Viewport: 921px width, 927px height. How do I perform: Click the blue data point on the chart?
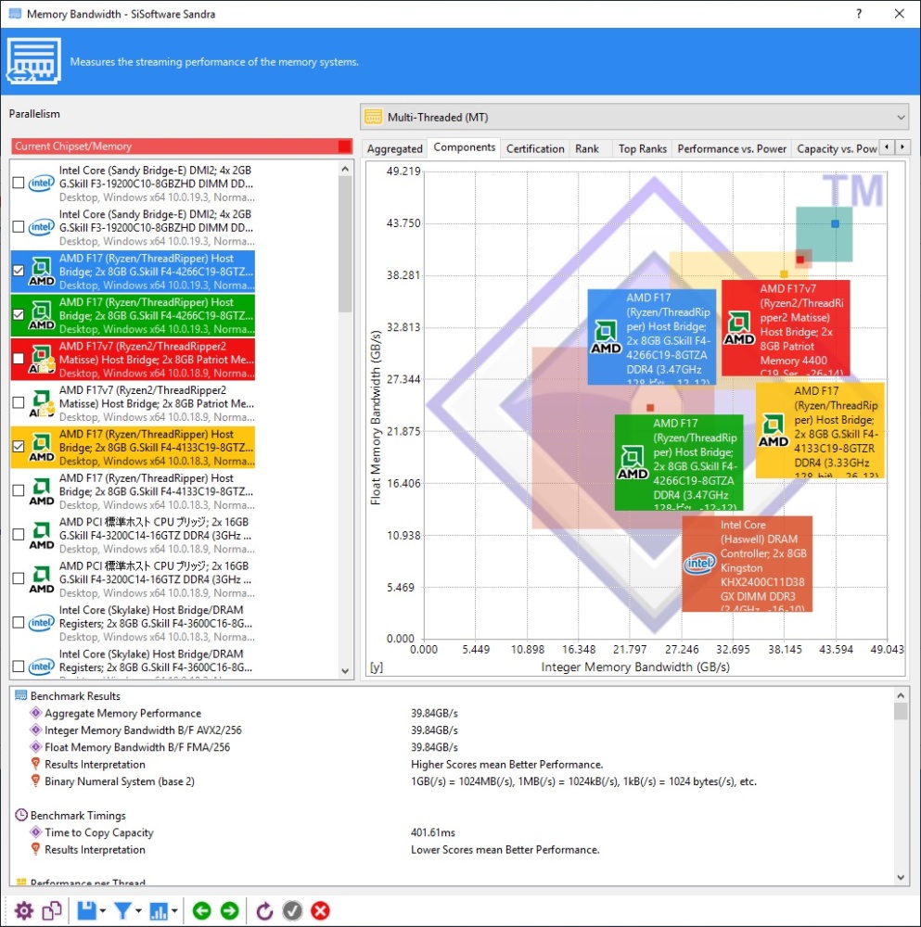pyautogui.click(x=835, y=224)
